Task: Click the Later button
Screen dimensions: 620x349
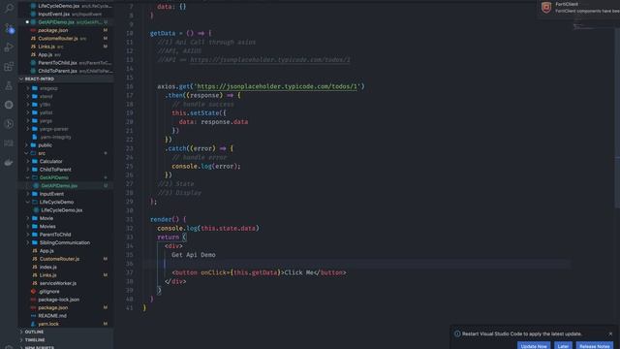Action: click(563, 346)
